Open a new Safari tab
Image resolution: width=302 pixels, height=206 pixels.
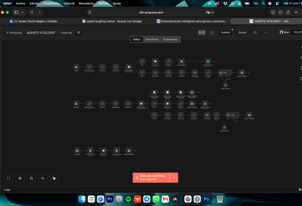pos(296,12)
